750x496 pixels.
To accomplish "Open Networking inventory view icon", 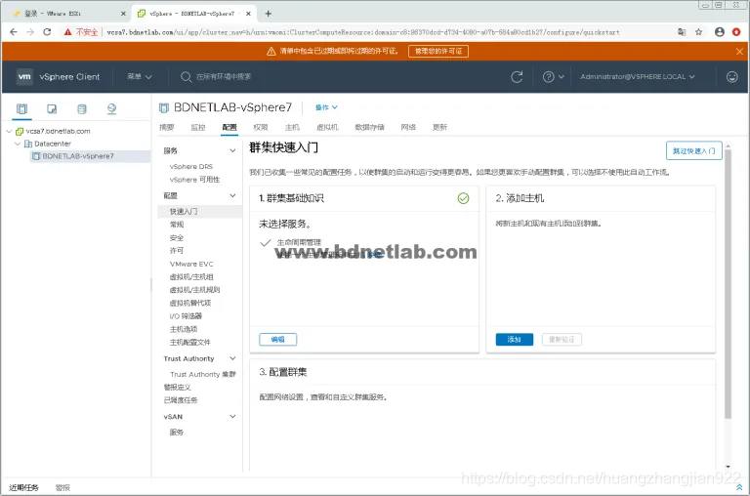I will coord(111,109).
